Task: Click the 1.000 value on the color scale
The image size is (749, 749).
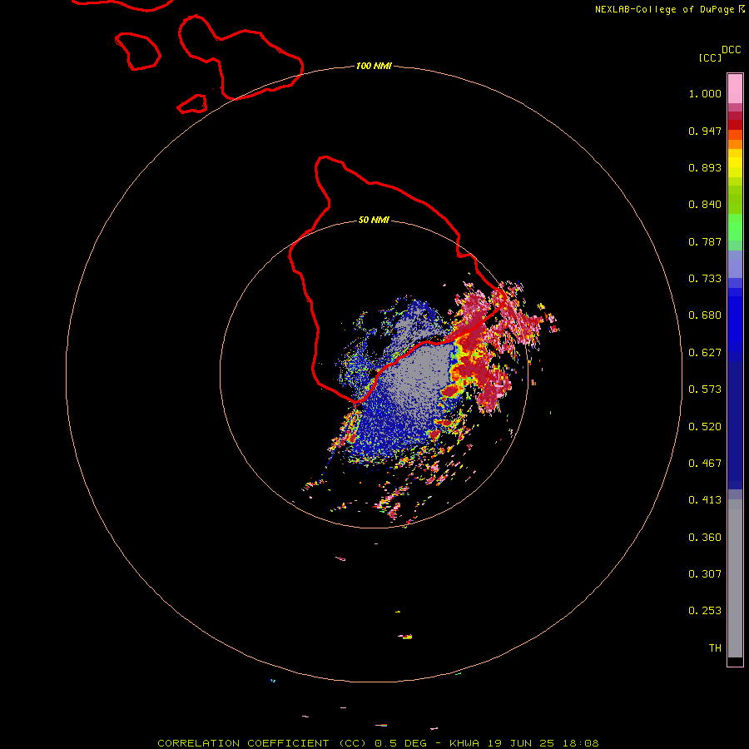Action: click(705, 93)
